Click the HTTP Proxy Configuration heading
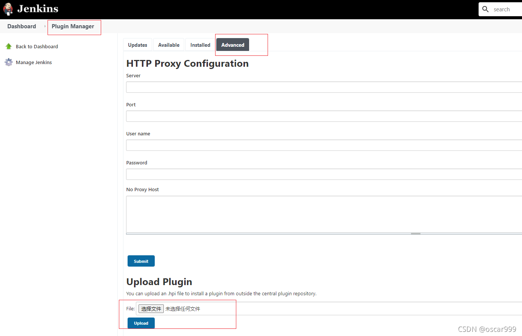 point(187,63)
